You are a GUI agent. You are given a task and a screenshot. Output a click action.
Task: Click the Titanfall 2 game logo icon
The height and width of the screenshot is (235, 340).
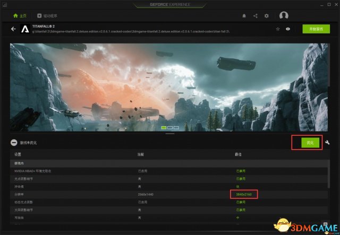coord(25,29)
